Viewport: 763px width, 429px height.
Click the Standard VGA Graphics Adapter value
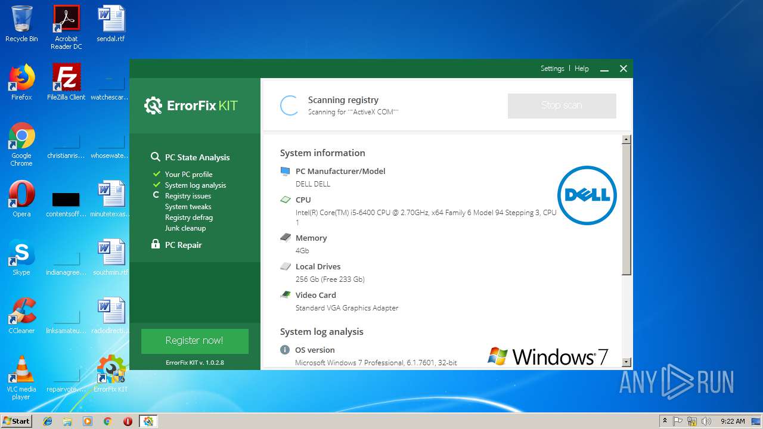pos(347,308)
